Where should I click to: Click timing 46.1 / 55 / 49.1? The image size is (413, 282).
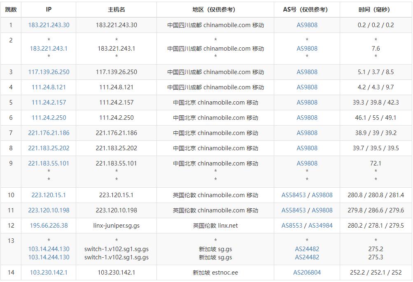pyautogui.click(x=376, y=118)
